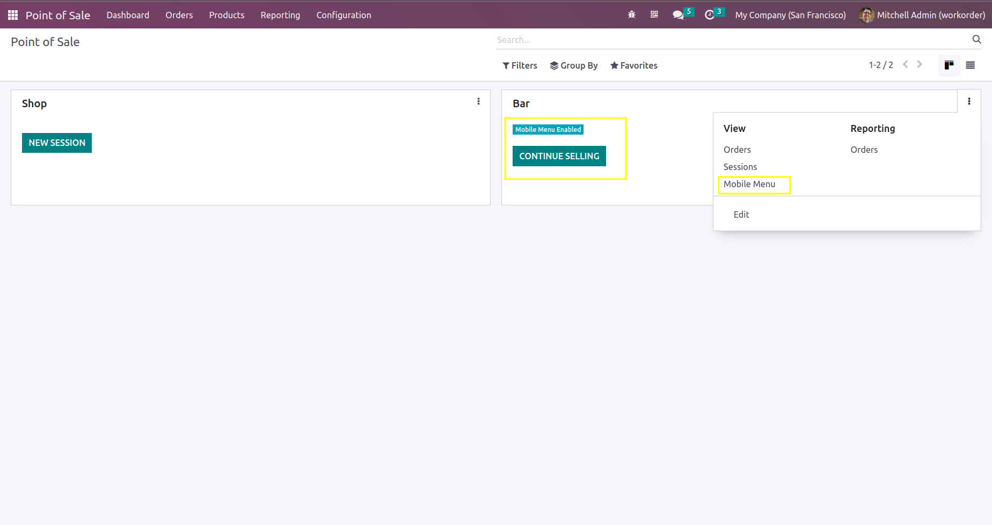Choose Edit in the Bar dropdown
Screen dimensions: 992x525
point(741,215)
